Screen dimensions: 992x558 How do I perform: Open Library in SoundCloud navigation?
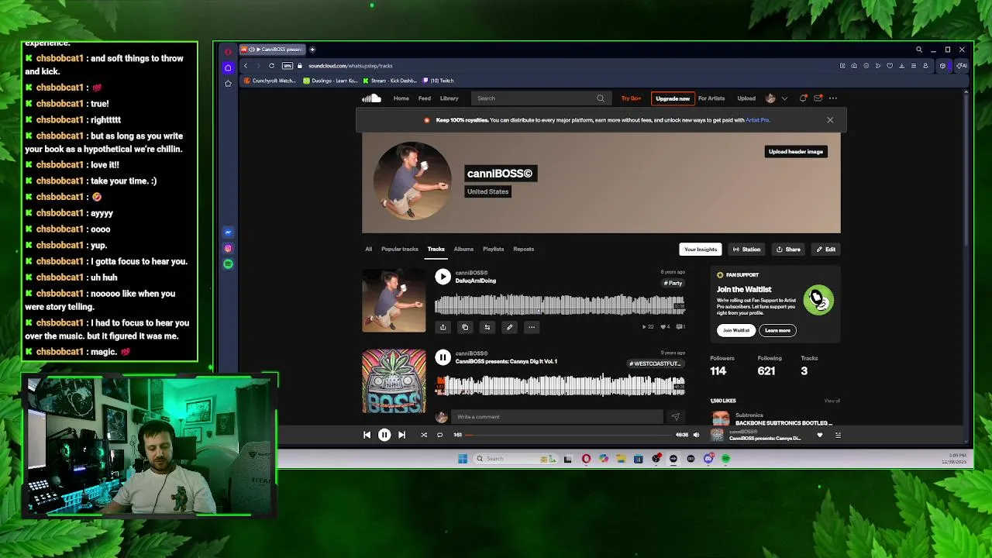pyautogui.click(x=449, y=98)
